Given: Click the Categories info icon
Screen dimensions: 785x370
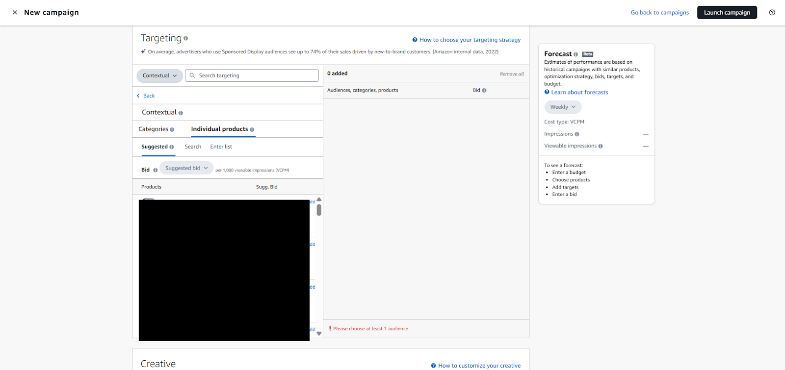Looking at the screenshot, I should tap(172, 129).
